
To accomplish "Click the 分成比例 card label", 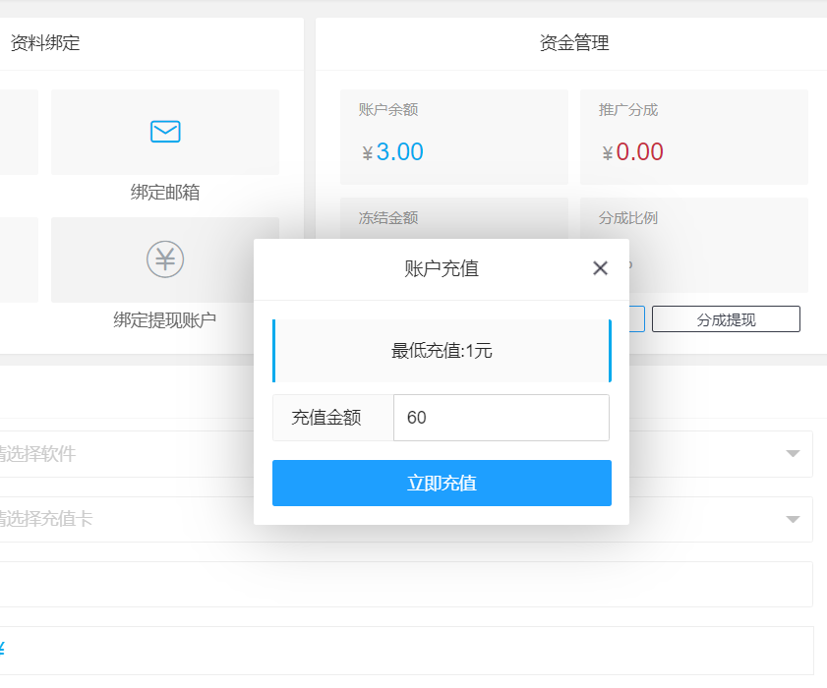I will (x=628, y=217).
